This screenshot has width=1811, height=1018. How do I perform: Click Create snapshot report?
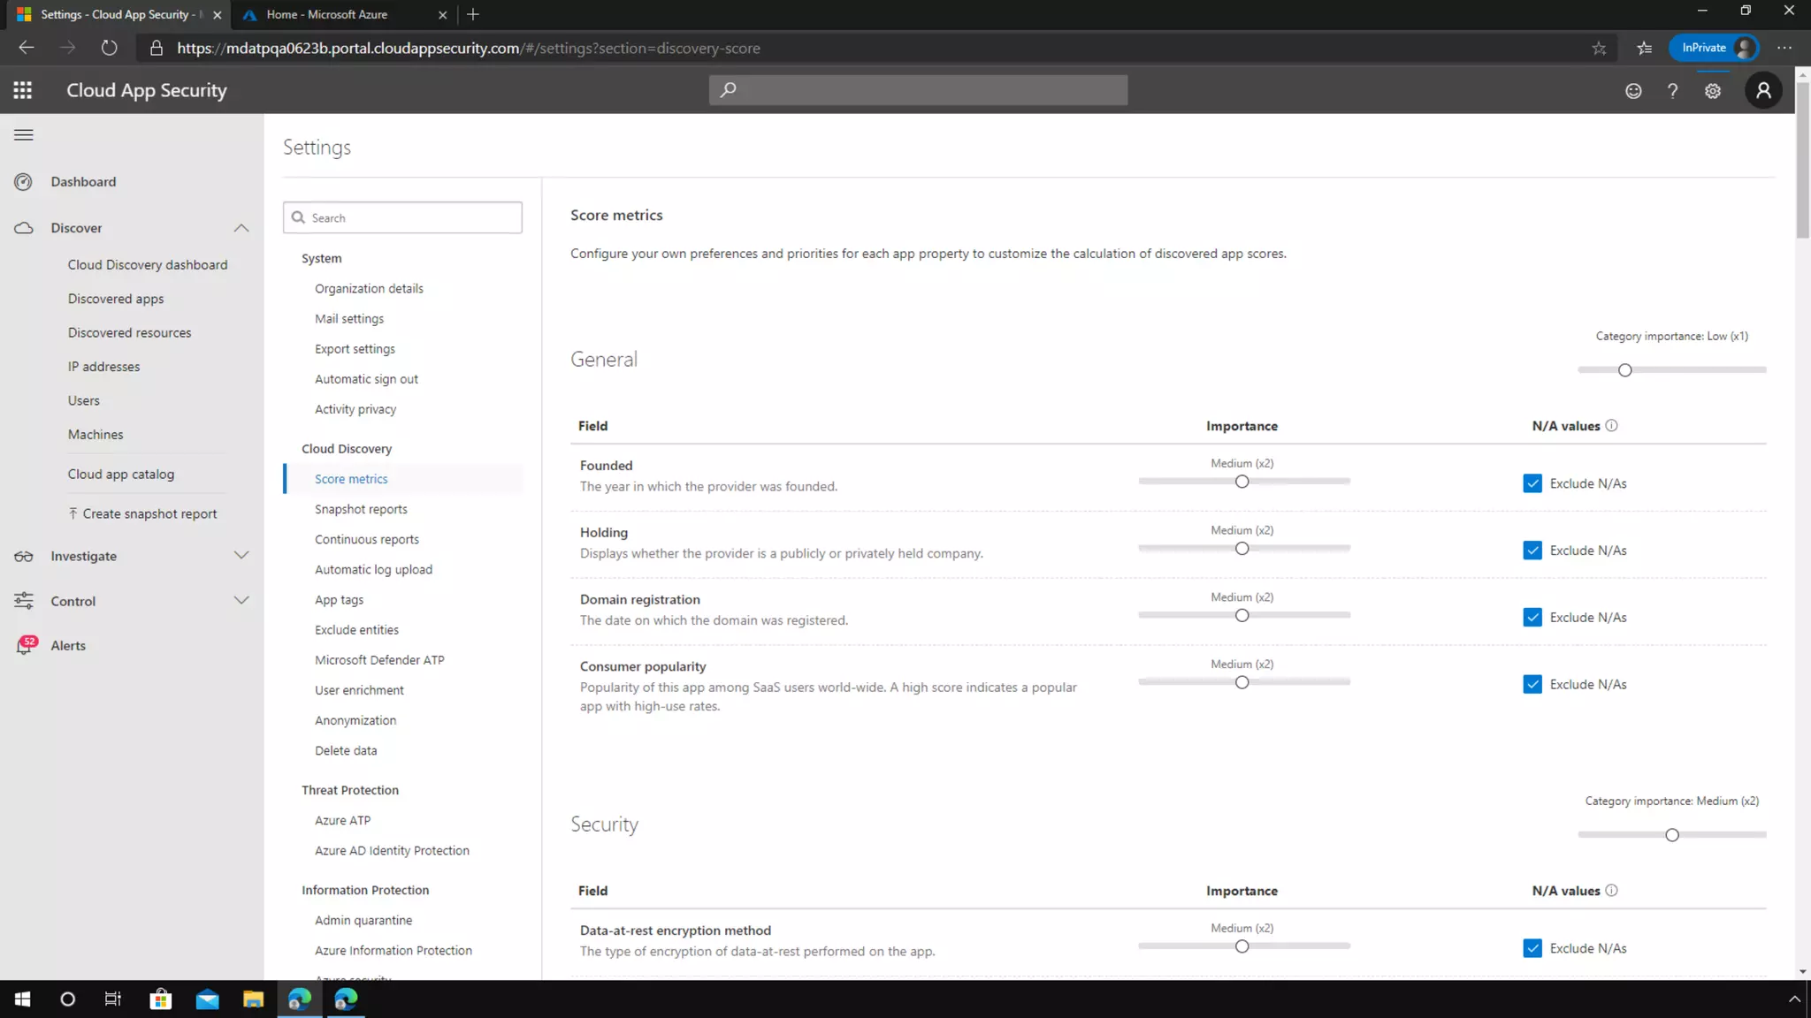click(x=149, y=514)
